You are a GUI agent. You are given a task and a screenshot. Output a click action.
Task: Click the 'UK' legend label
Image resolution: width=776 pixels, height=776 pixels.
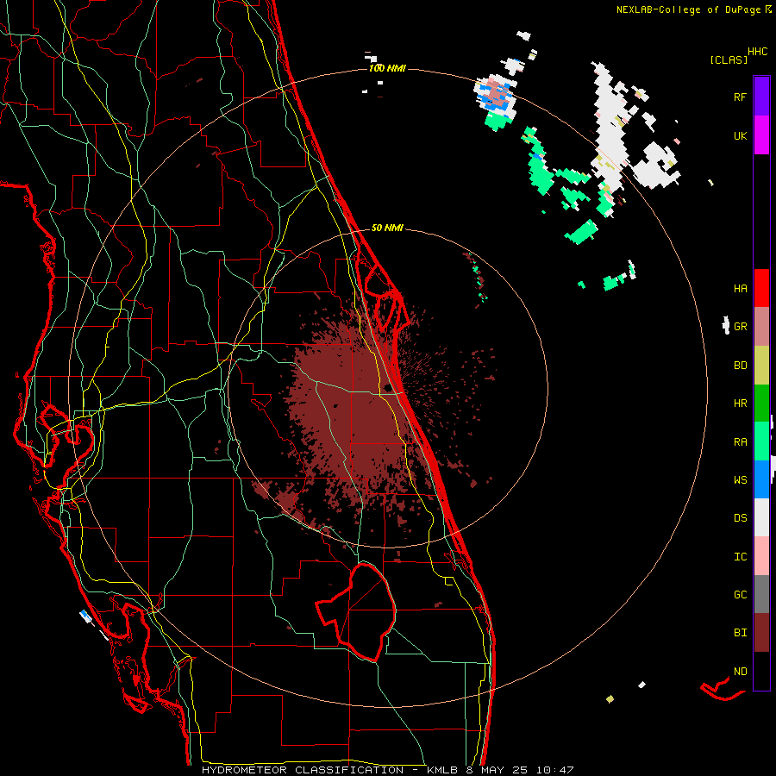tap(740, 135)
